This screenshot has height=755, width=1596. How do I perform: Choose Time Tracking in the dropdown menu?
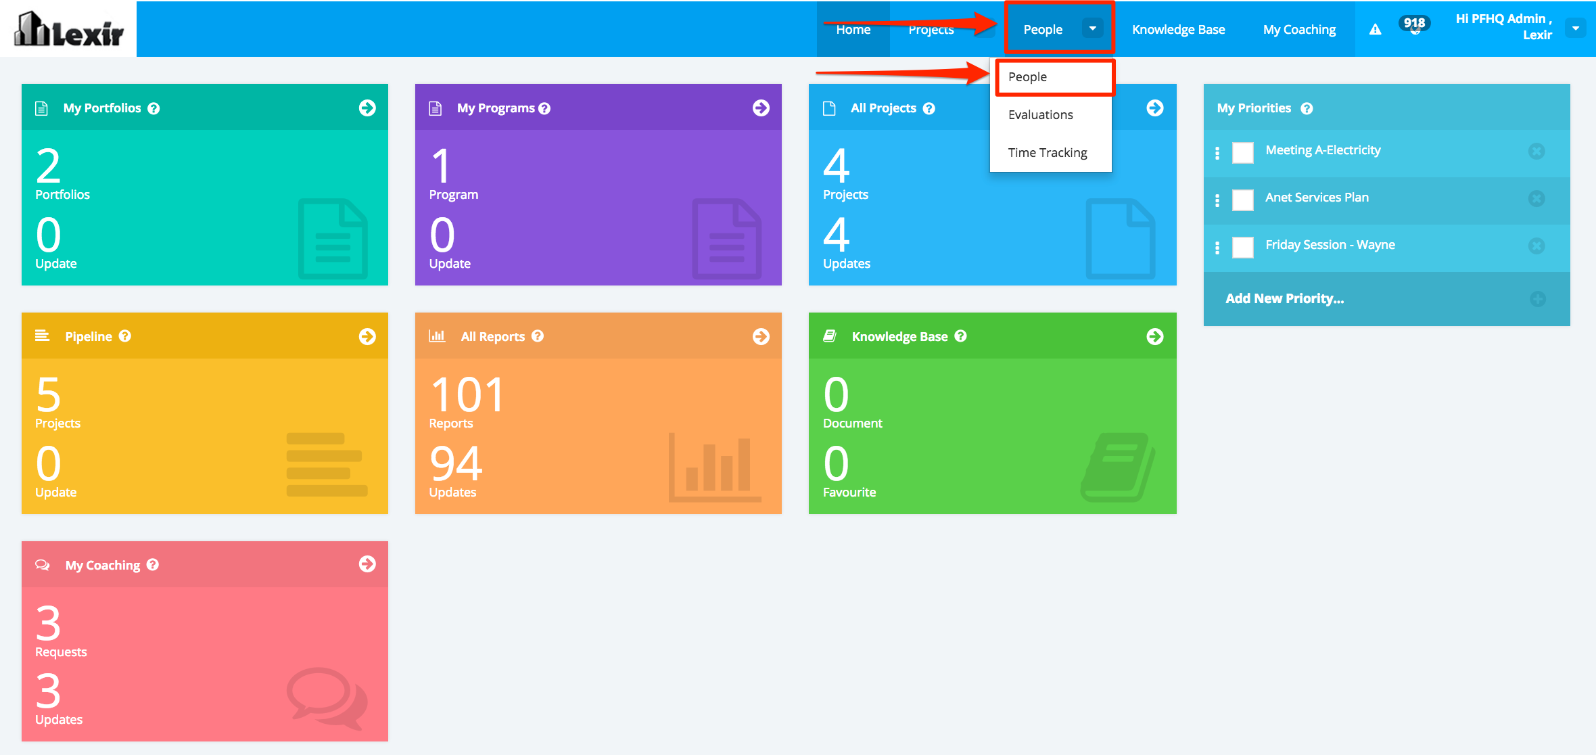pos(1047,153)
